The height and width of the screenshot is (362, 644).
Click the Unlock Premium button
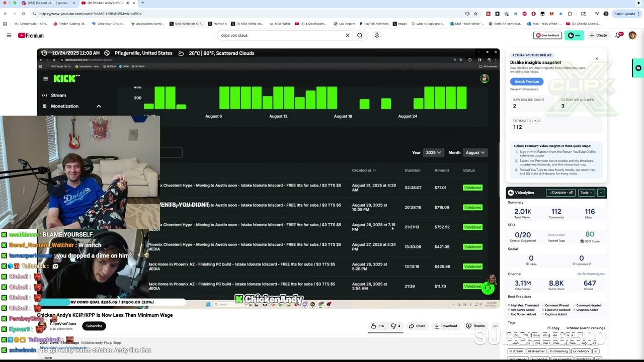527,81
